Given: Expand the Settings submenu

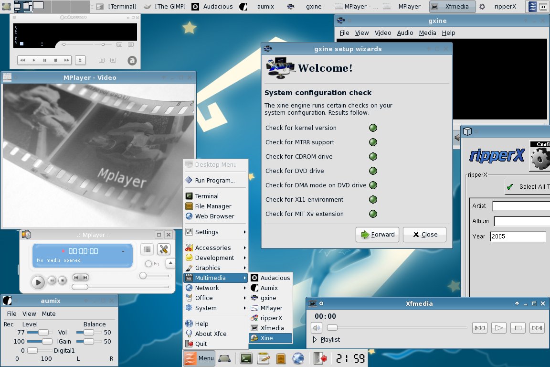Looking at the screenshot, I should pos(215,232).
